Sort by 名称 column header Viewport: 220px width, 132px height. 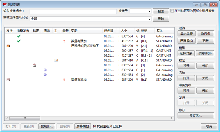click(x=164, y=31)
